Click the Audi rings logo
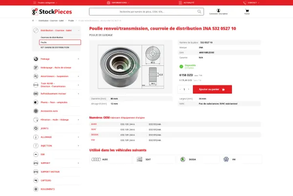The height and width of the screenshot is (196, 293). tap(96, 159)
